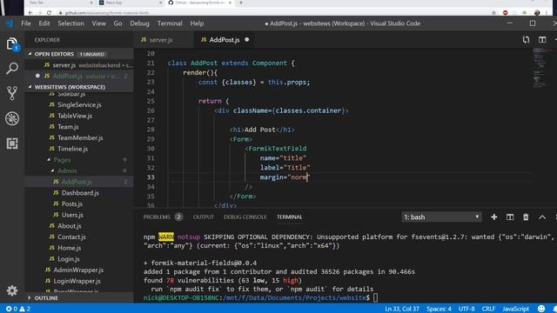Select the AddPost.js editor tab
The height and width of the screenshot is (313, 557).
tap(225, 40)
